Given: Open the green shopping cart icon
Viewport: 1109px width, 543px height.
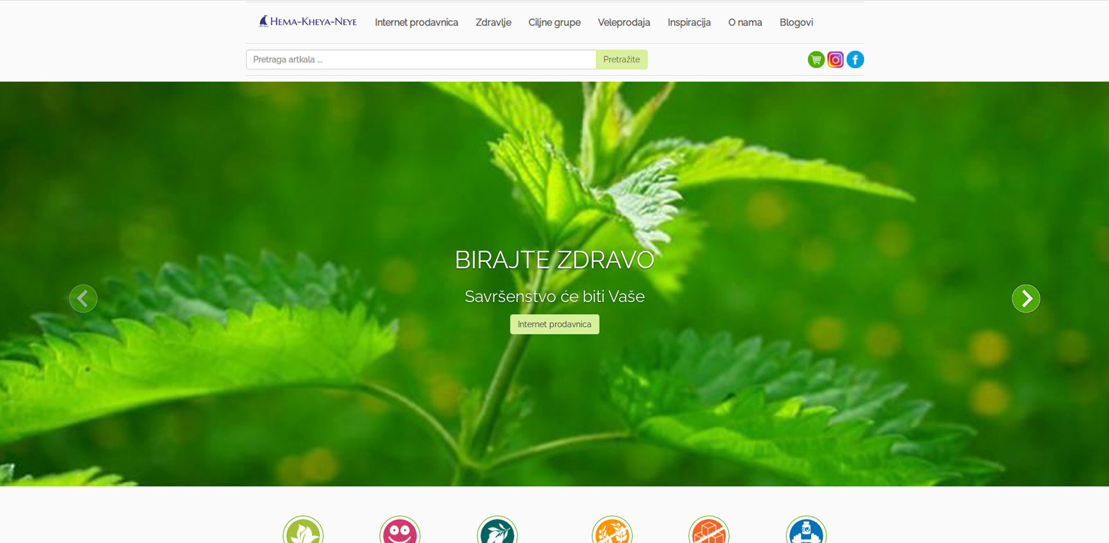Looking at the screenshot, I should 816,59.
